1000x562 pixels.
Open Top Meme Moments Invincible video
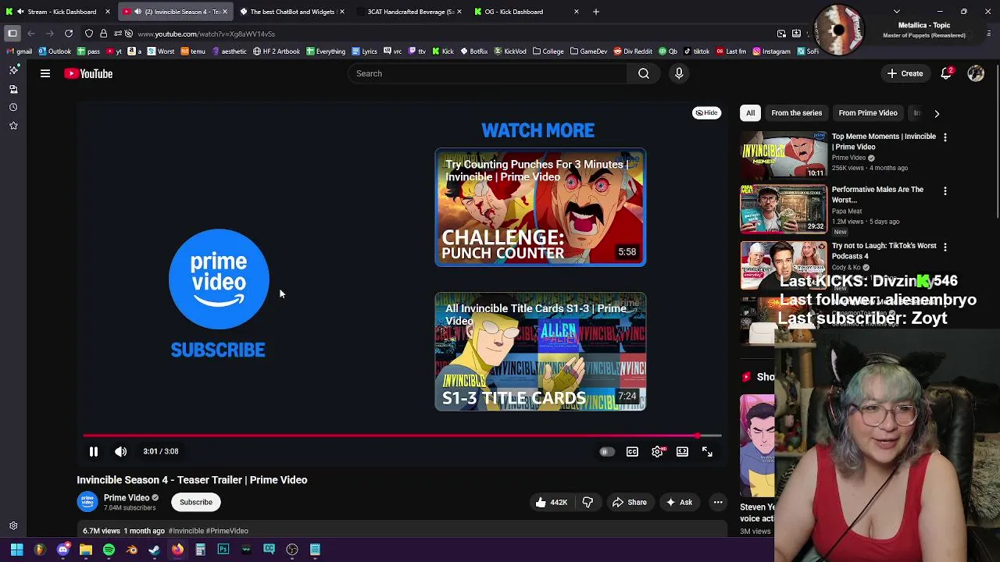(x=784, y=155)
